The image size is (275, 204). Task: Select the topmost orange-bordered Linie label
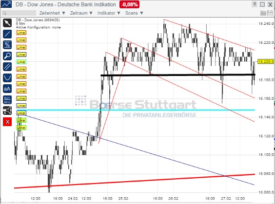pos(21,33)
